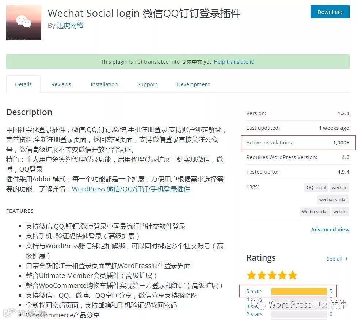Select the weixin tag

pos(340,212)
